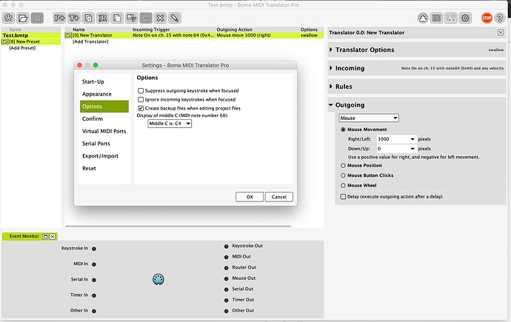Close the Translator 0.0 properties panel
Viewport: 511px width, 322px height.
pos(501,33)
